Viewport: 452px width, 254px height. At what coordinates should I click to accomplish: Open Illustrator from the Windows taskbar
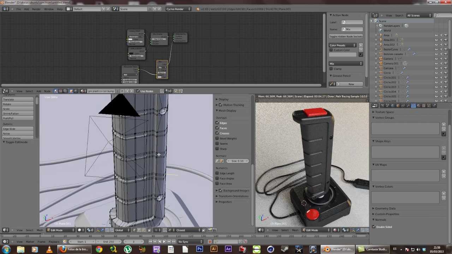point(214,249)
